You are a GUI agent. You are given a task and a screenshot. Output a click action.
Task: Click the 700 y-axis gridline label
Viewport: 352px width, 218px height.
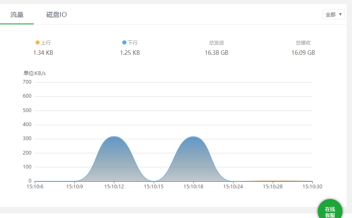pos(27,82)
